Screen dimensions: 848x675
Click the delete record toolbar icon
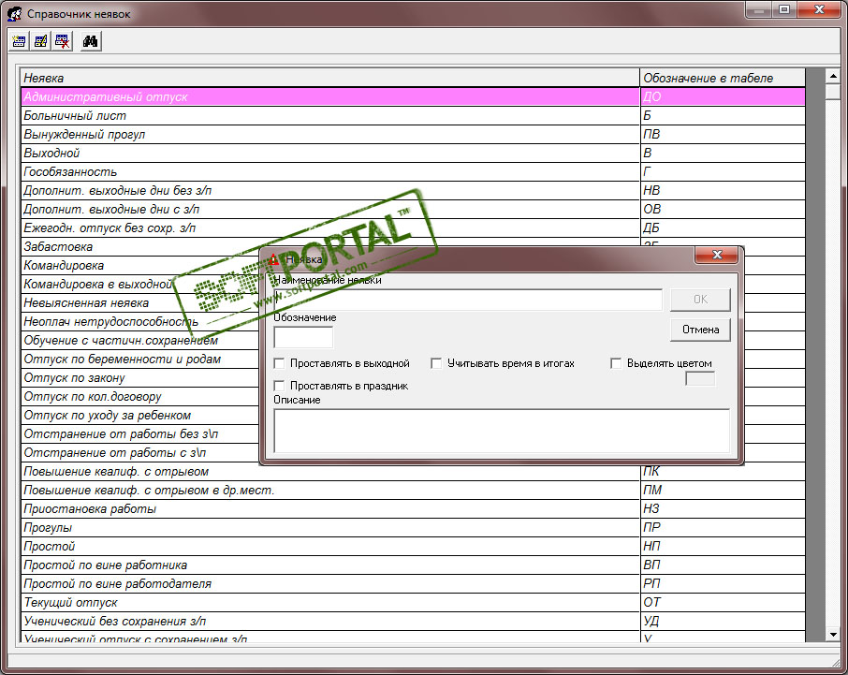[63, 41]
